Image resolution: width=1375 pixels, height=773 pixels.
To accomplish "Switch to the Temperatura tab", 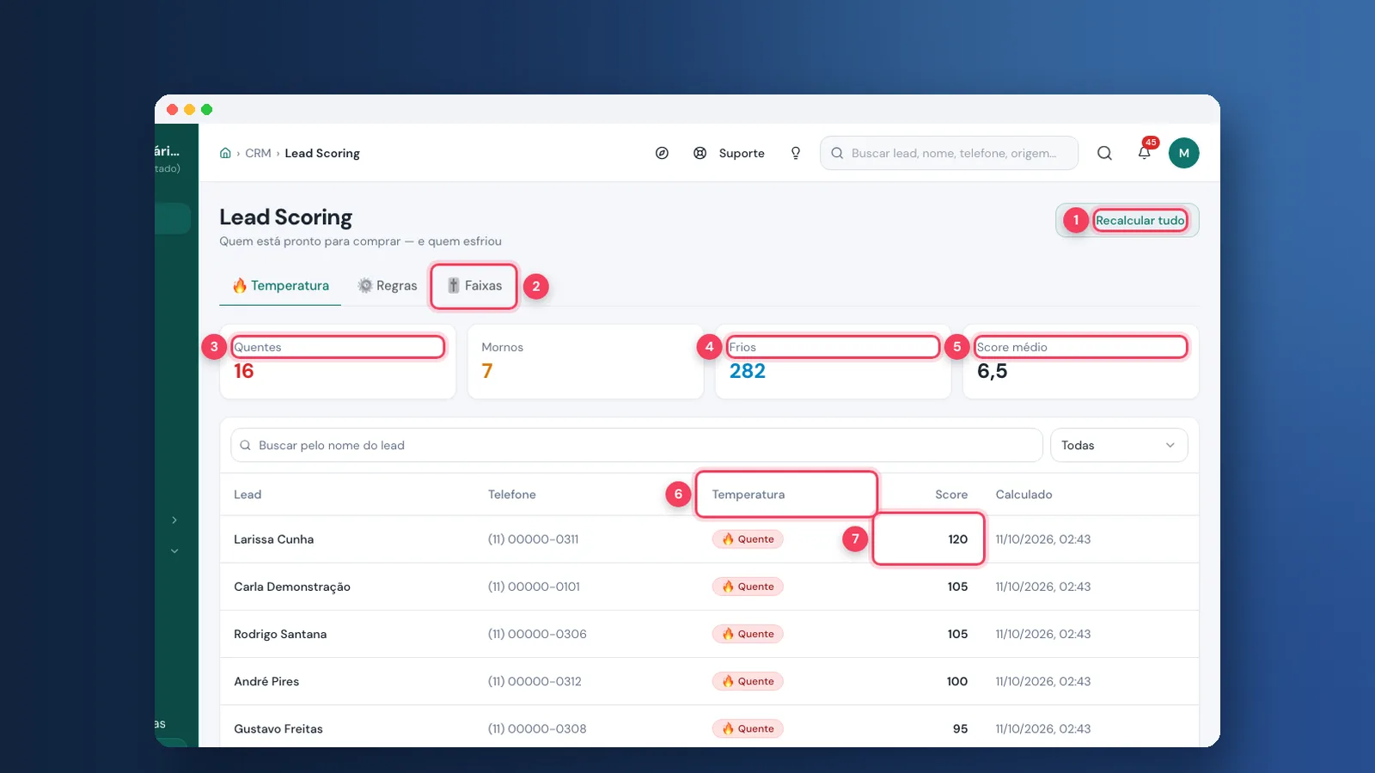I will coord(280,285).
